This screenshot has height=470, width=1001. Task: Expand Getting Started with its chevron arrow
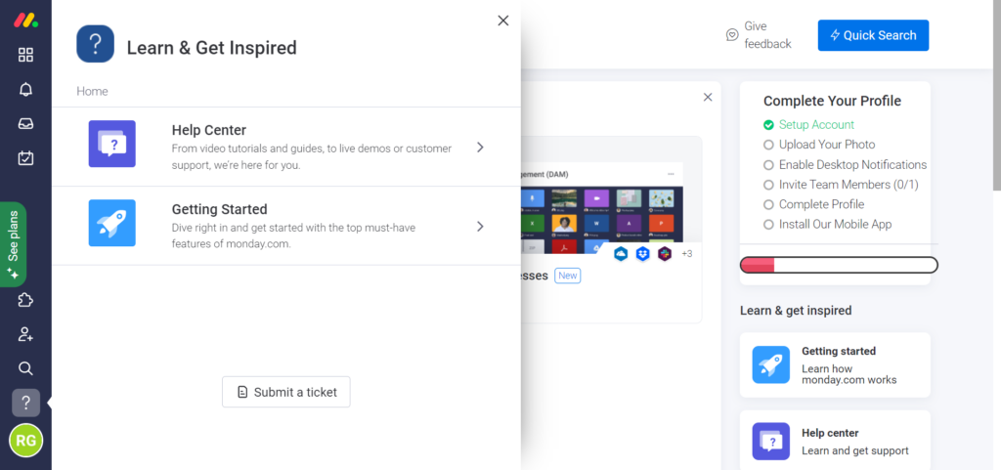click(x=480, y=227)
